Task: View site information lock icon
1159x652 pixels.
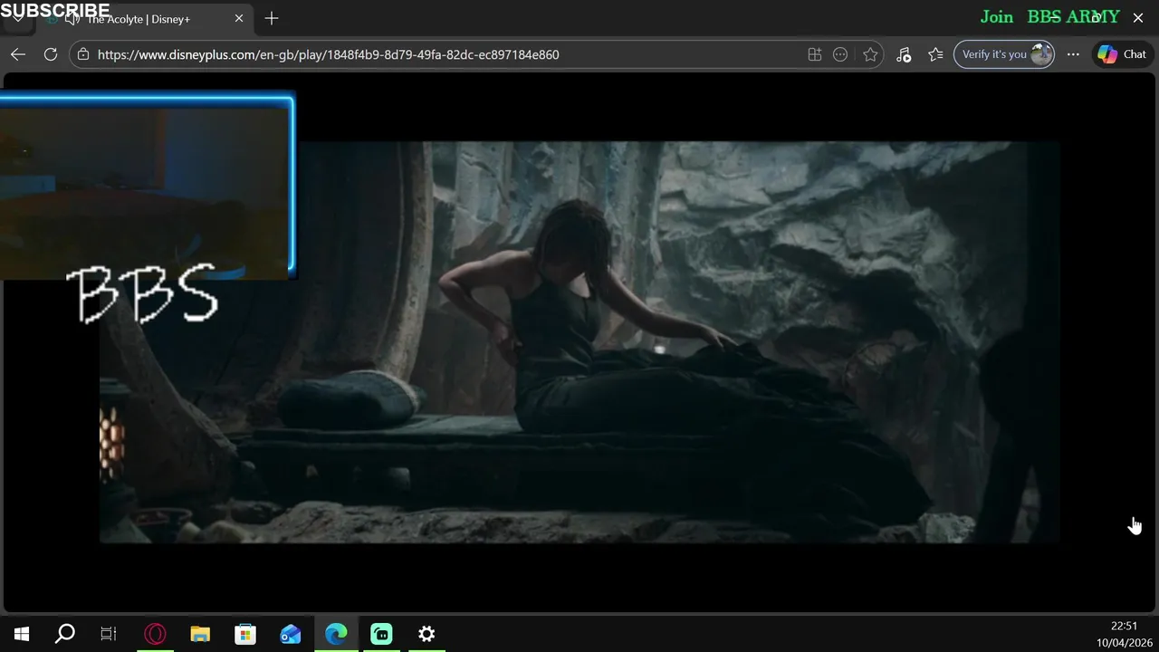Action: click(x=83, y=54)
